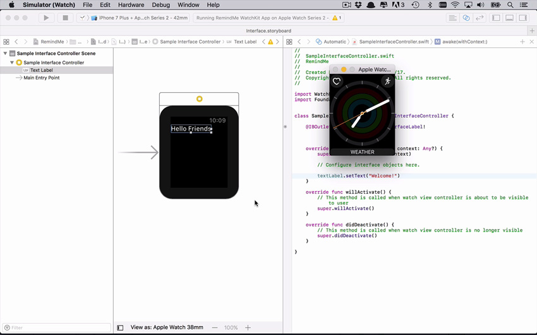
Task: Click Wi-Fi status icon in menu bar
Action: tap(455, 5)
